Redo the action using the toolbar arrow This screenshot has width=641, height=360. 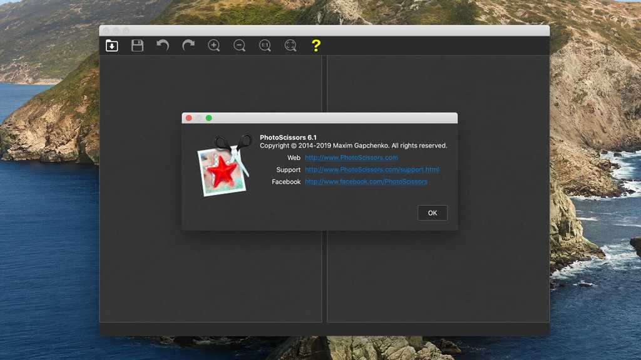click(188, 45)
